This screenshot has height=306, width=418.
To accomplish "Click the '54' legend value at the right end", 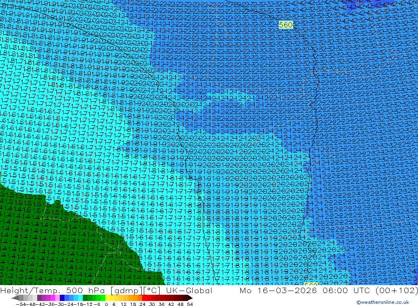I will [190, 304].
